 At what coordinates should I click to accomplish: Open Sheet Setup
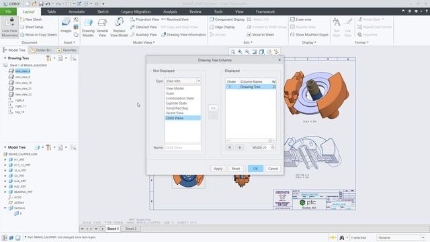(32, 27)
